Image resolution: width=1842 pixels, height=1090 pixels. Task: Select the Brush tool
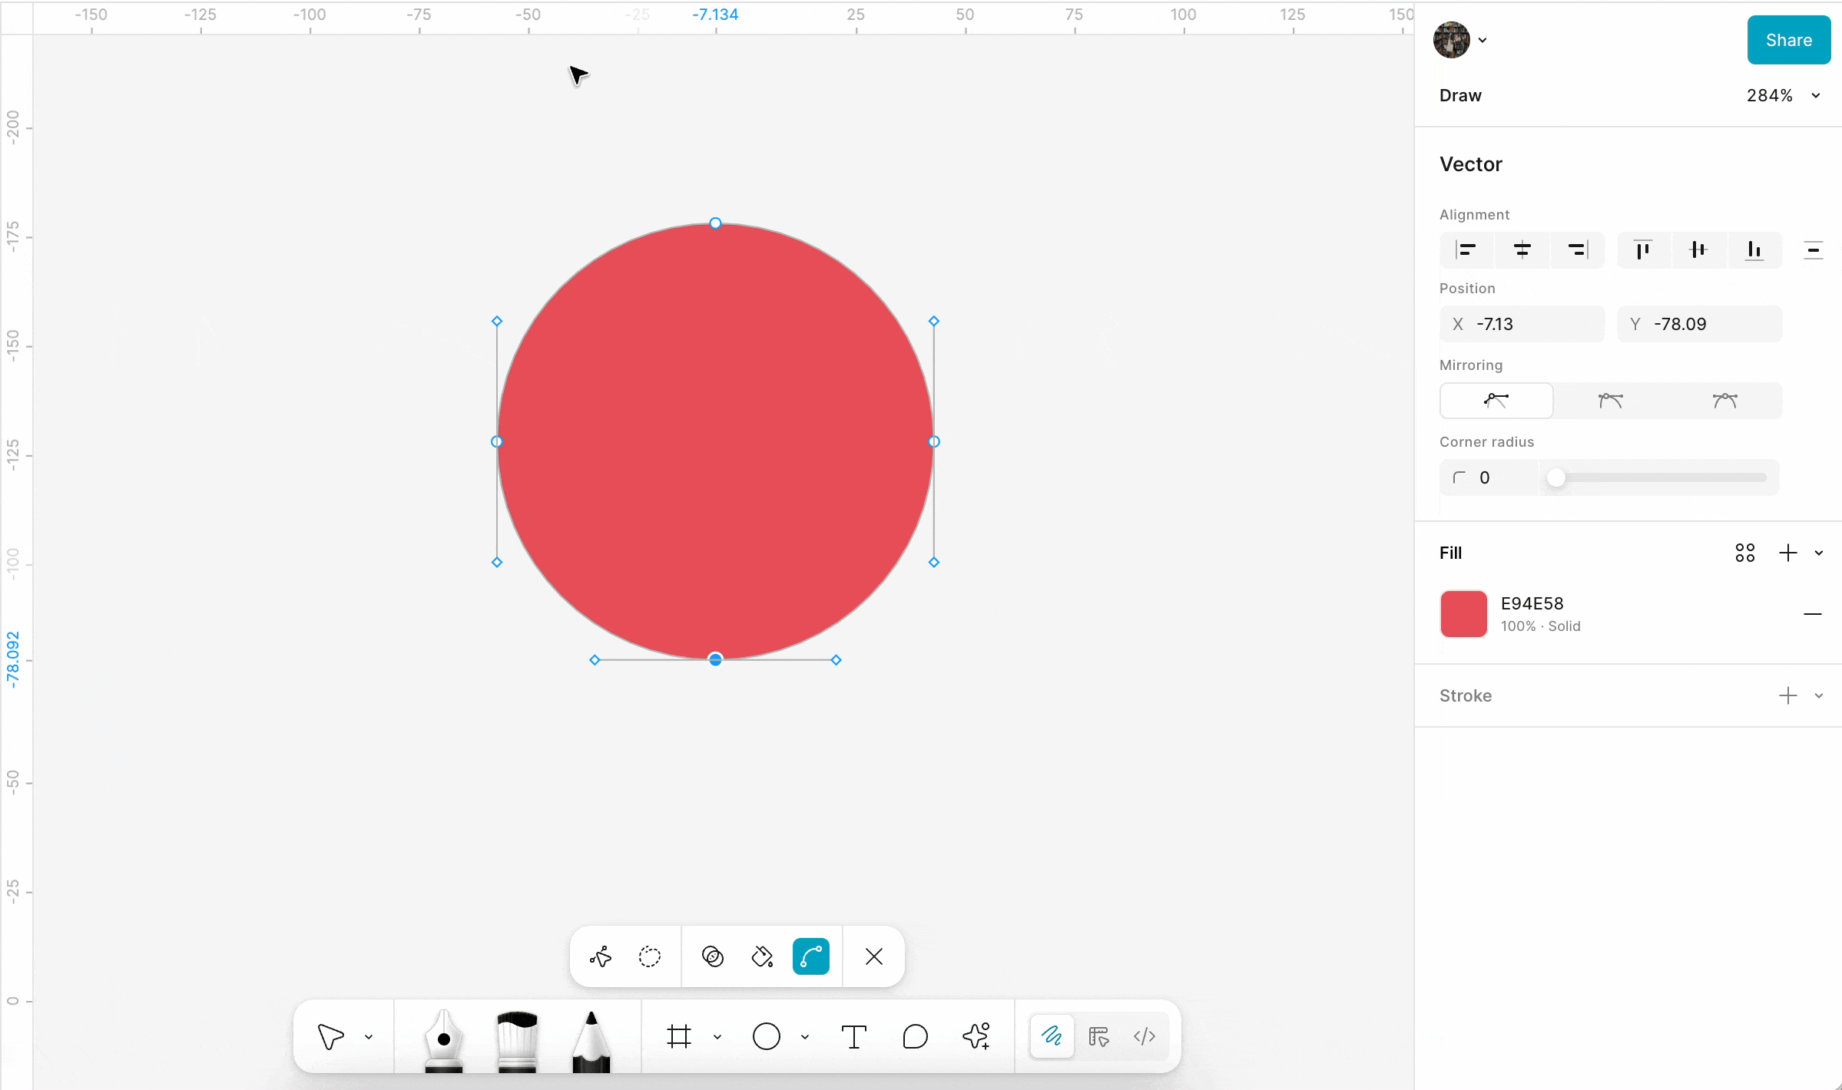coord(517,1040)
